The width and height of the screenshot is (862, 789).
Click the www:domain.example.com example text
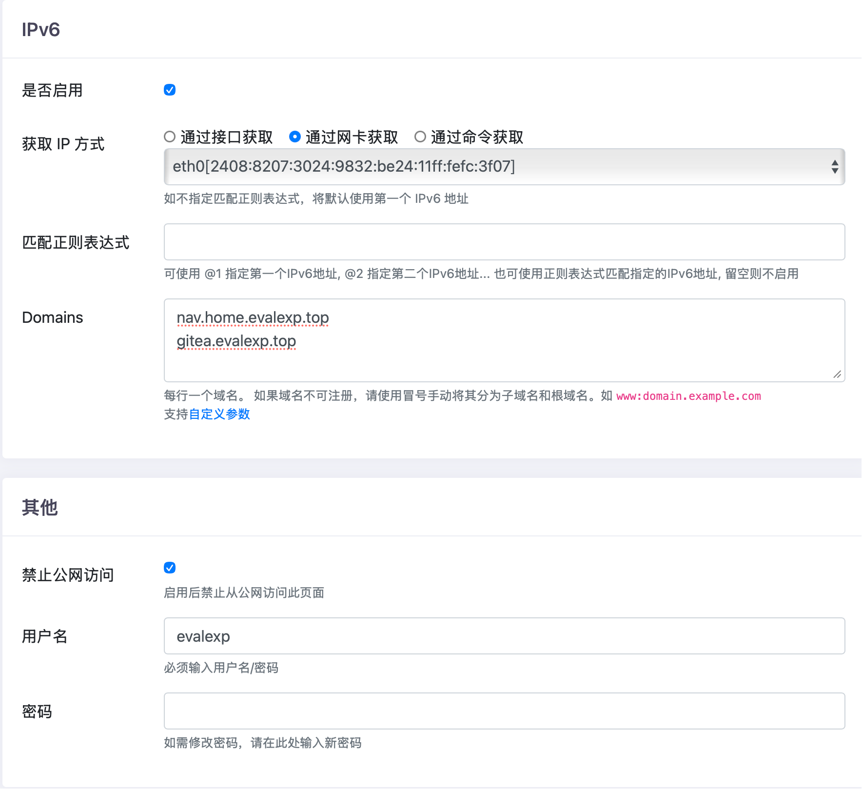(688, 396)
